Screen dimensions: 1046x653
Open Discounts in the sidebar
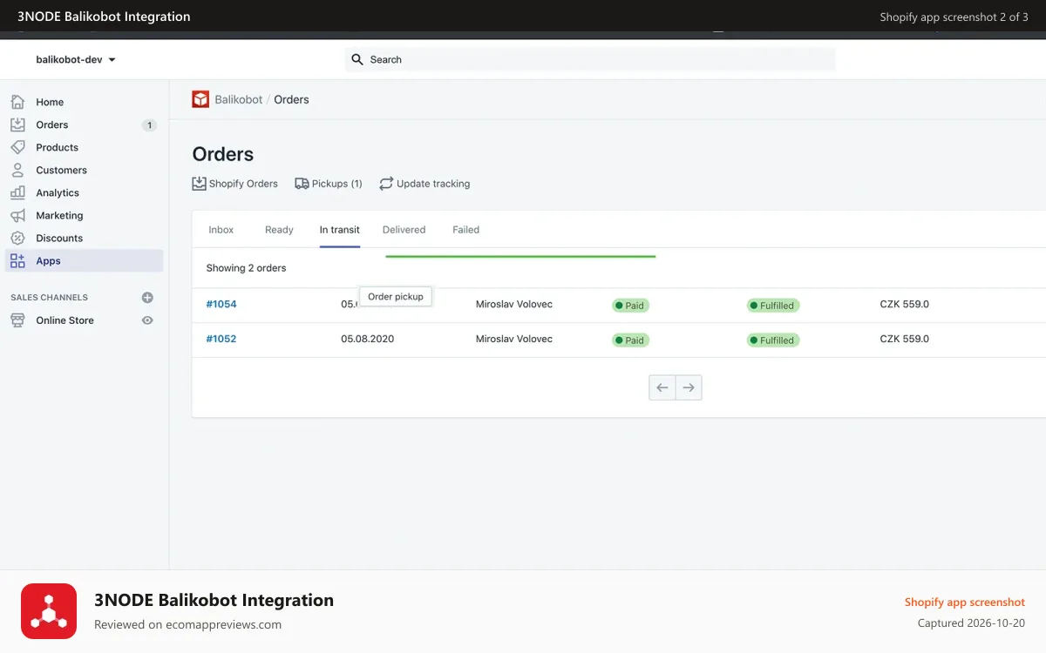coord(59,238)
